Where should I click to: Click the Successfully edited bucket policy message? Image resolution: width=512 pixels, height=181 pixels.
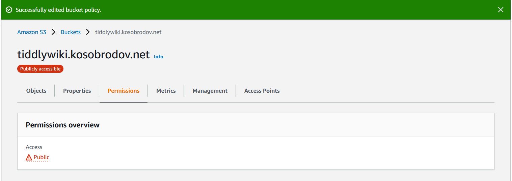click(x=58, y=10)
